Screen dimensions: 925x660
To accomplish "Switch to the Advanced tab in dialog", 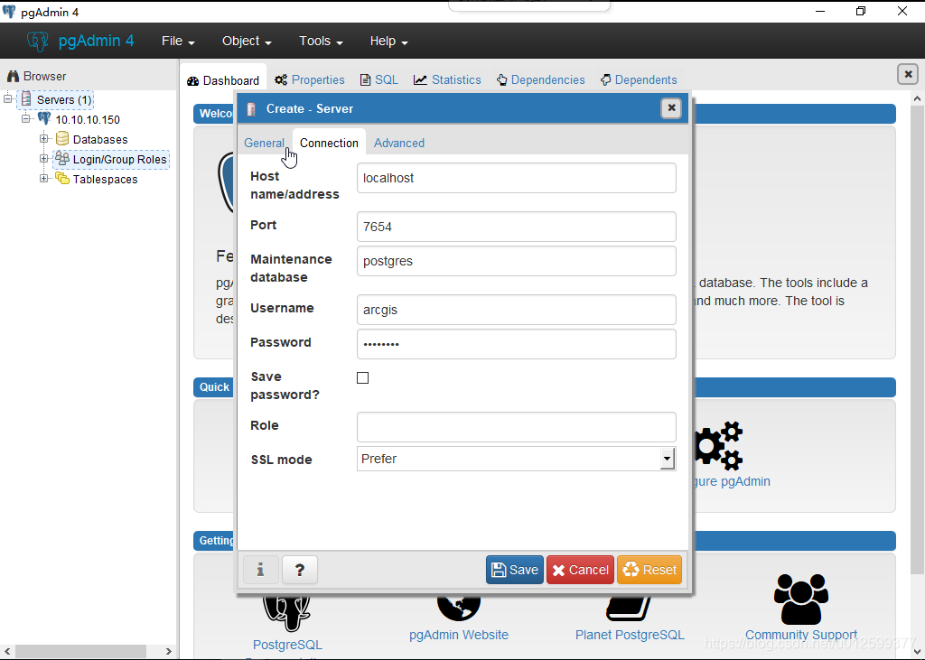I will pos(398,143).
